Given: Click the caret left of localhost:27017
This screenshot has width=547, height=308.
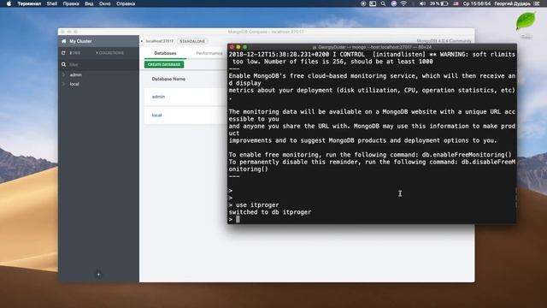Looking at the screenshot, I should [142, 41].
